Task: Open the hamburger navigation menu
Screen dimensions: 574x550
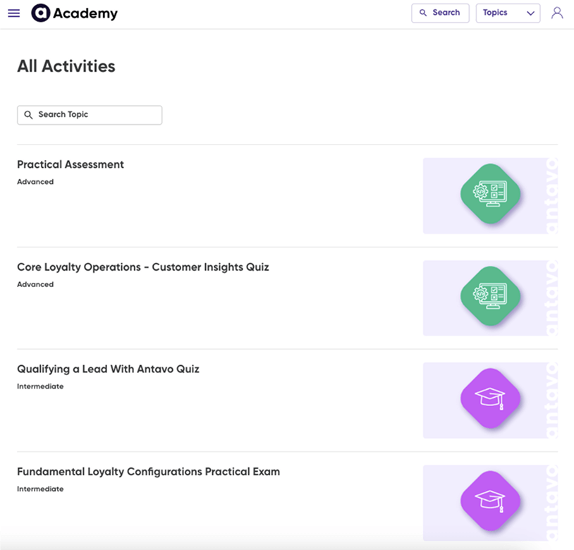Action: click(13, 13)
